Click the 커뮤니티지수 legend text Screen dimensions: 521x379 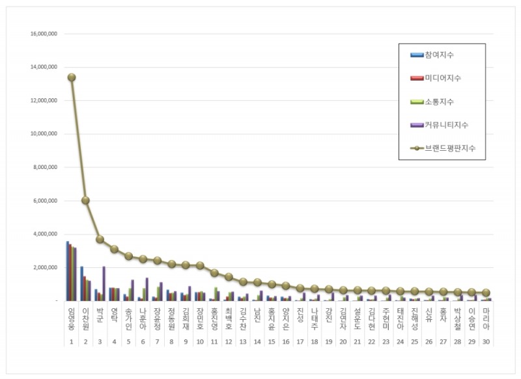pos(447,125)
